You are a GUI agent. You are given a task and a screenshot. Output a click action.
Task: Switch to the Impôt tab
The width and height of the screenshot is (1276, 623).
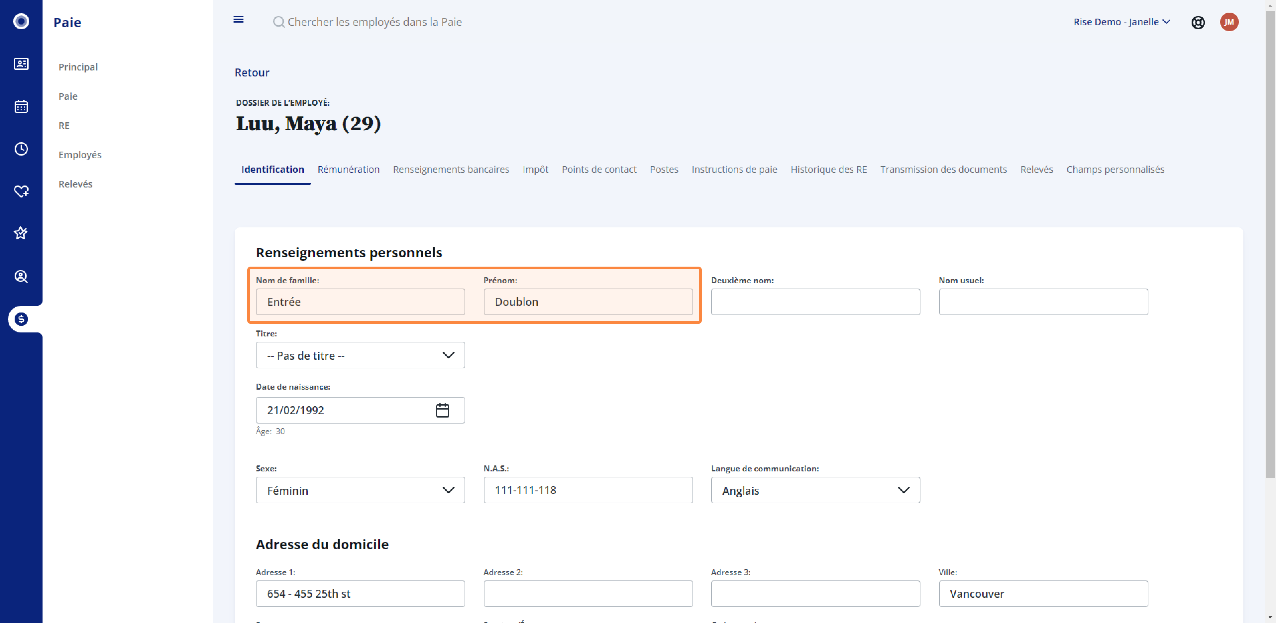535,170
